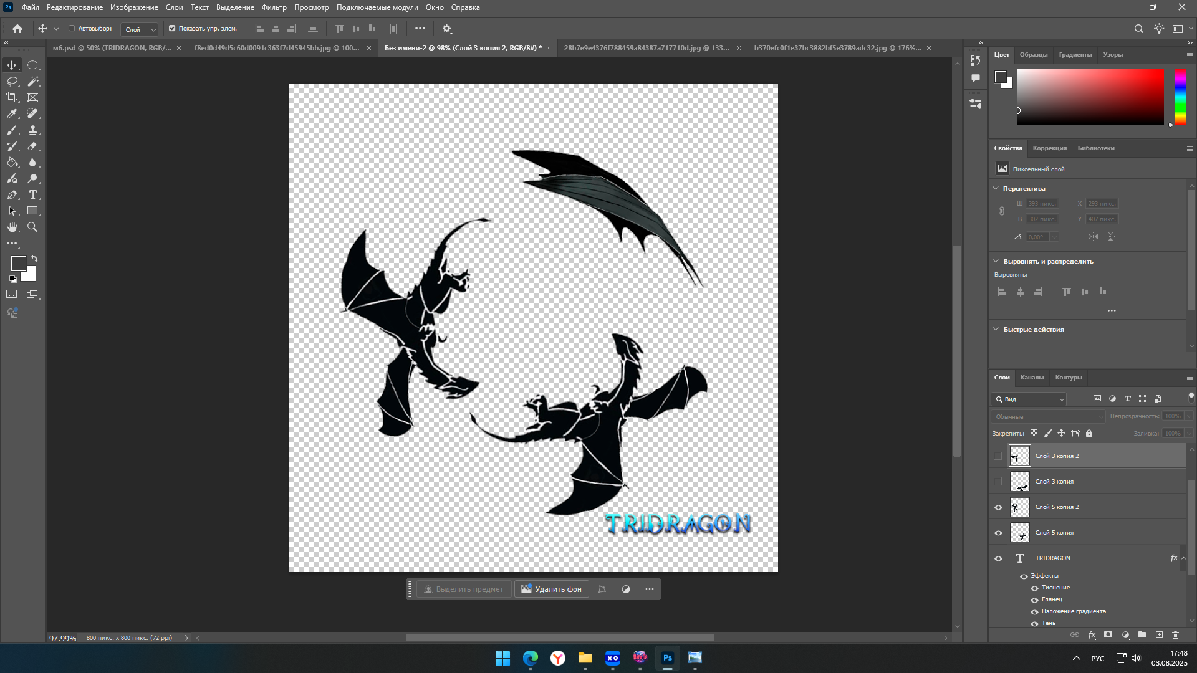This screenshot has width=1197, height=673.
Task: Select the Magic Wand tool
Action: pyautogui.click(x=33, y=81)
